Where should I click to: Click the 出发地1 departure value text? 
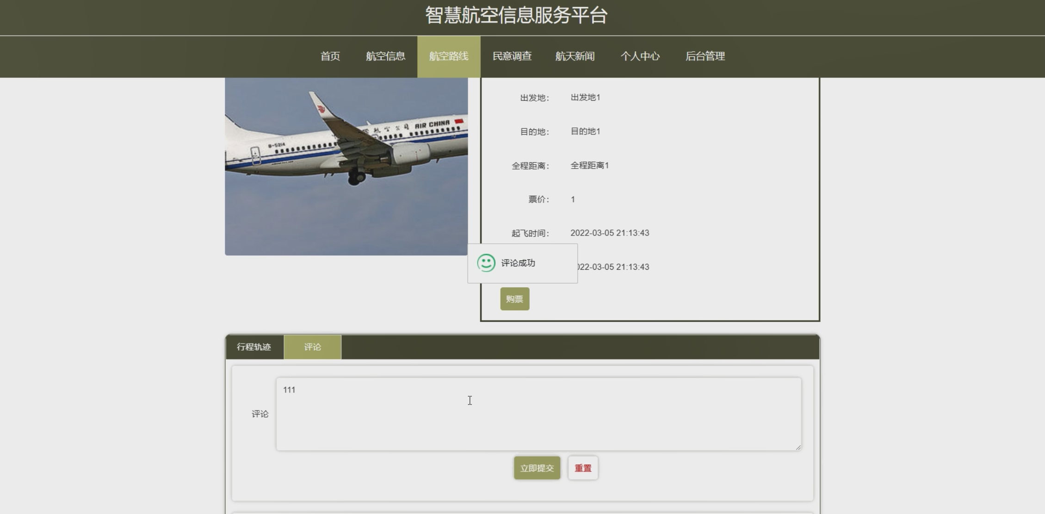pos(585,97)
